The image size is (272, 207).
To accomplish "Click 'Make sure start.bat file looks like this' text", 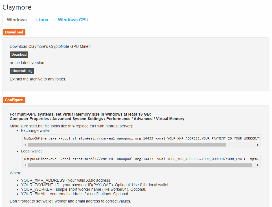I will 71,126.
